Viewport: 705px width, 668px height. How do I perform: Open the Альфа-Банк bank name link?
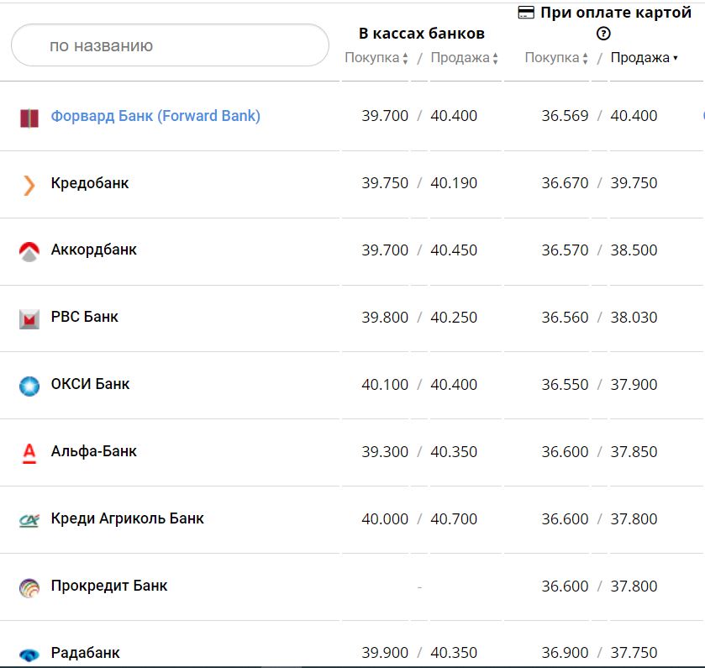pyautogui.click(x=94, y=452)
